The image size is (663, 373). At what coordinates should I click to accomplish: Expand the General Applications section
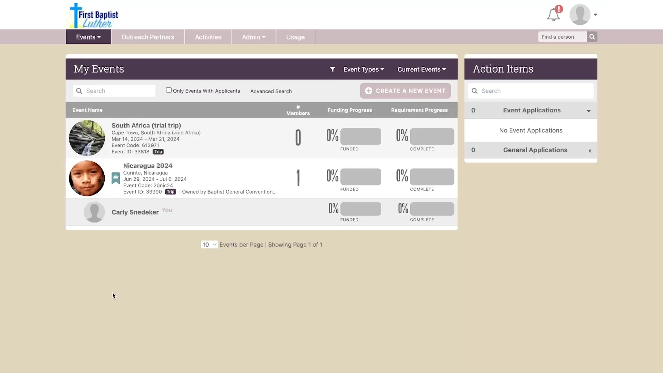589,151
